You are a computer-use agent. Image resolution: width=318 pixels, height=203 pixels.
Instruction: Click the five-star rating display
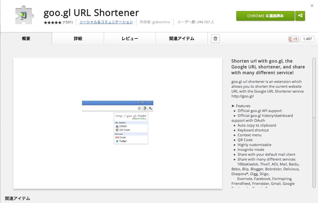tap(53, 22)
